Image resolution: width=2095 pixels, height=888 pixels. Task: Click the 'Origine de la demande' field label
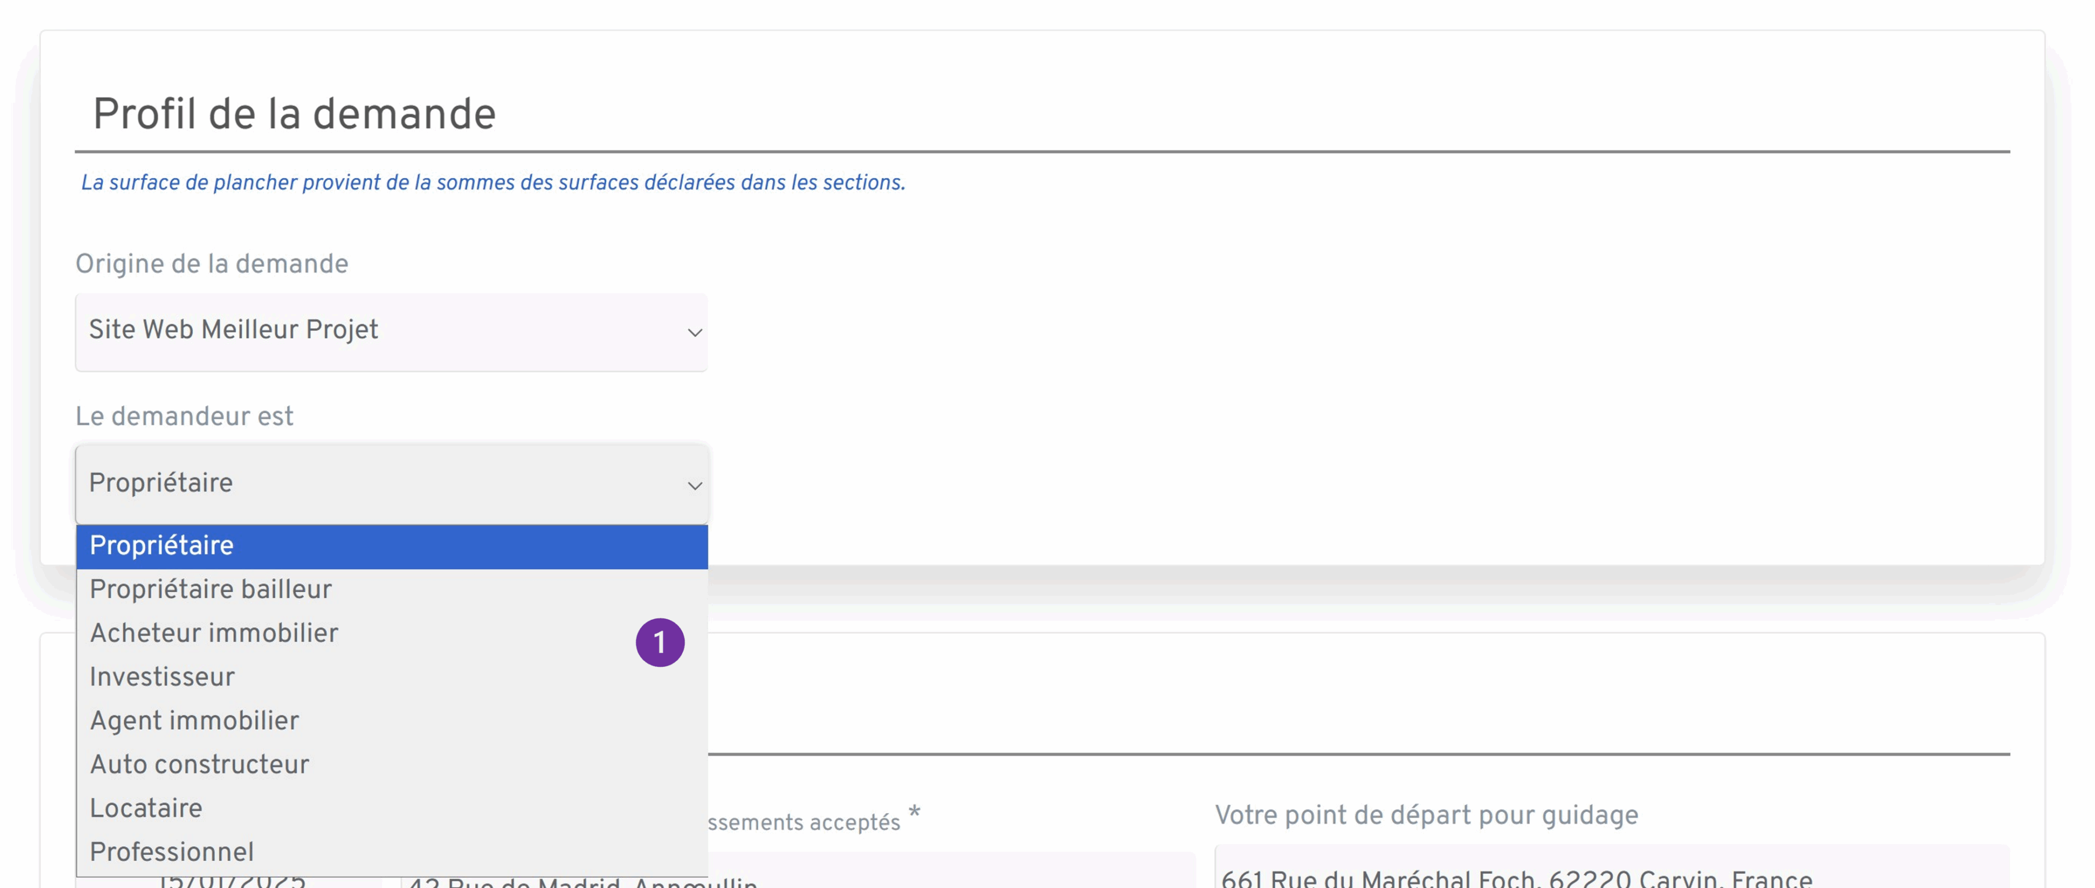212,263
